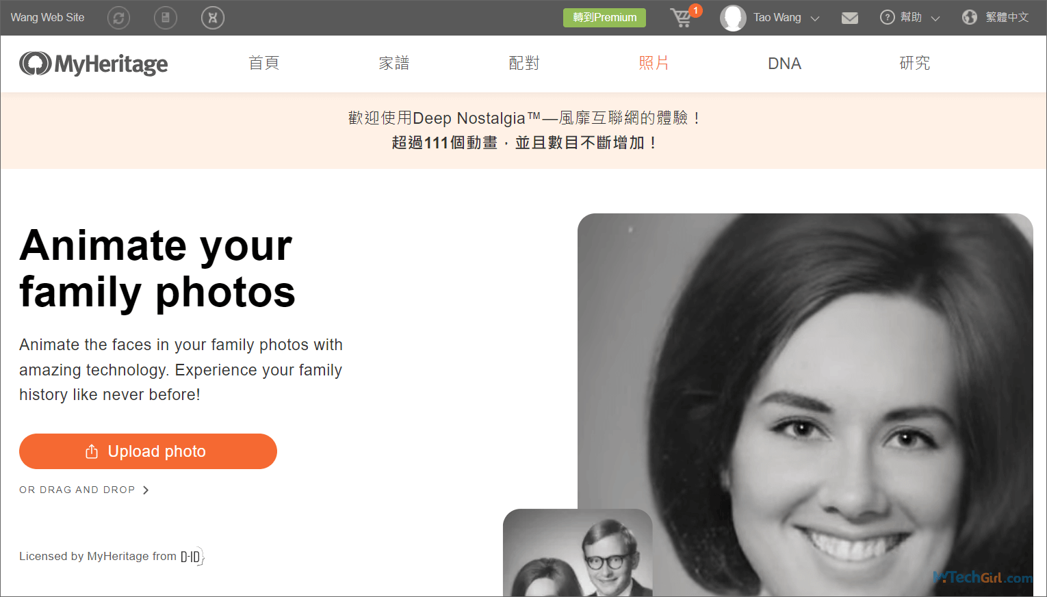Open the 研究 research menu

click(x=915, y=64)
